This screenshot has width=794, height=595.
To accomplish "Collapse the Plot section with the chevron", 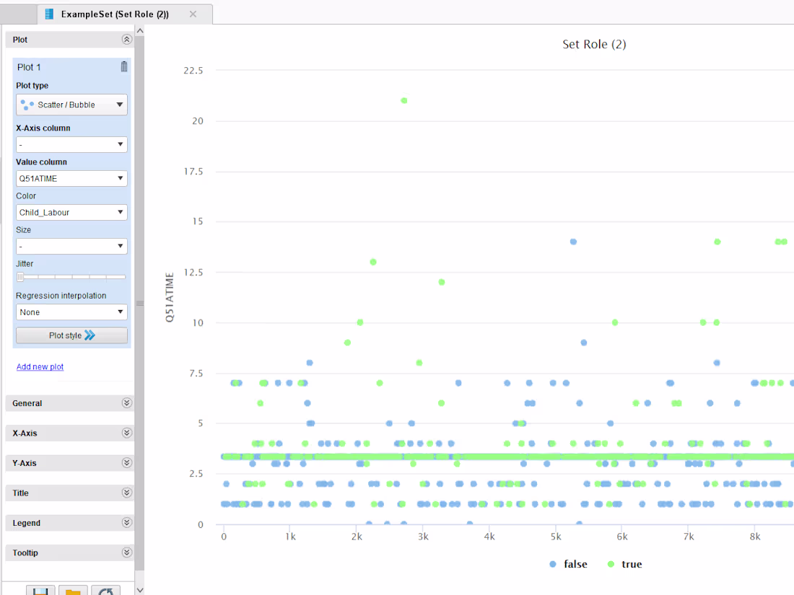I will (126, 40).
